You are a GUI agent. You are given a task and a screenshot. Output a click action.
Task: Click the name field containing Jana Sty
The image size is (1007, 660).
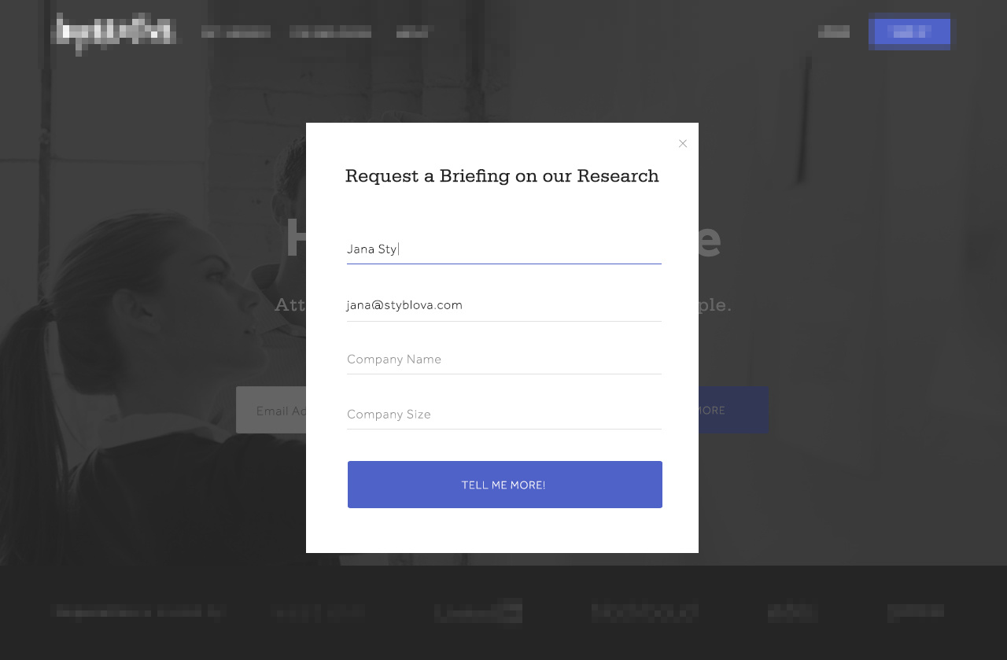pos(503,249)
